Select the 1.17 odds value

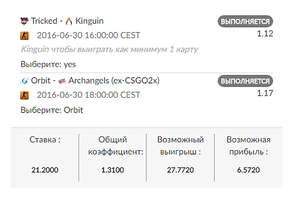pos(265,93)
